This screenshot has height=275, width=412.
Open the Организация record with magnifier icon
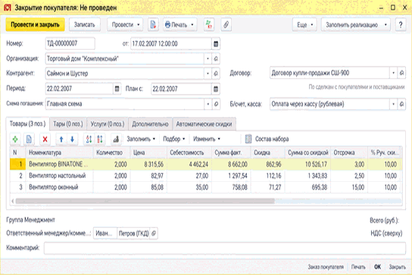pyautogui.click(x=216, y=58)
